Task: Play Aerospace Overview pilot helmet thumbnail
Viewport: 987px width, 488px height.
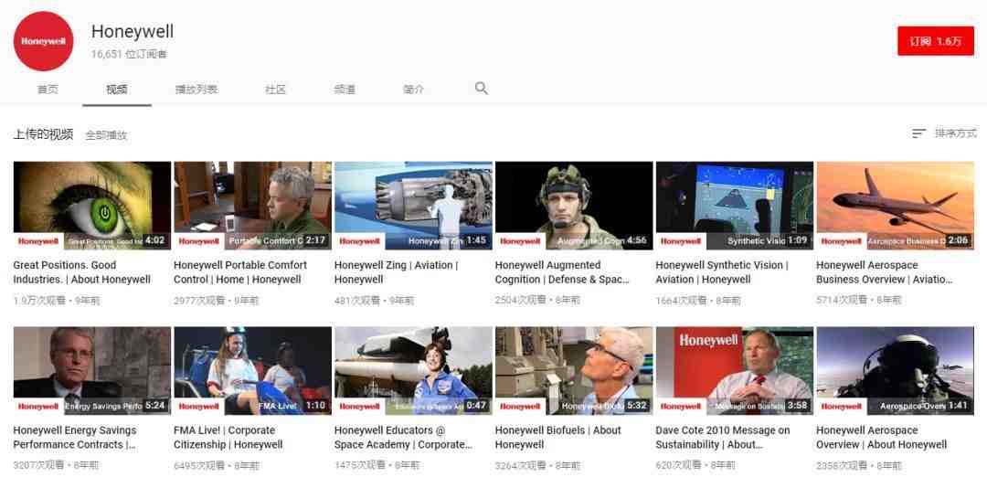Action: (x=895, y=370)
